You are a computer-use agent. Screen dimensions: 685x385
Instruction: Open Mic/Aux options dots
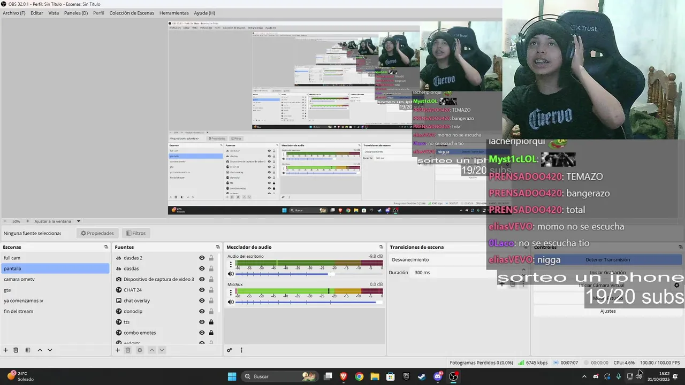pyautogui.click(x=231, y=292)
